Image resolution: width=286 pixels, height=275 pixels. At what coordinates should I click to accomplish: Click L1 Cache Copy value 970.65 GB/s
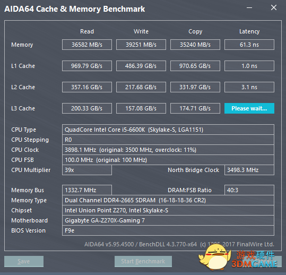(195, 66)
